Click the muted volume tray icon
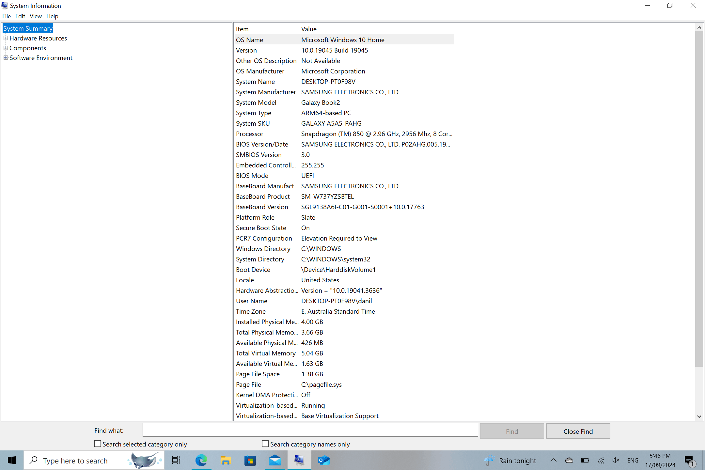Viewport: 705px width, 470px height. (616, 461)
